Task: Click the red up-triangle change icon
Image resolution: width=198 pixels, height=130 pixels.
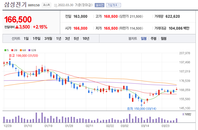Action: pyautogui.click(x=17, y=27)
